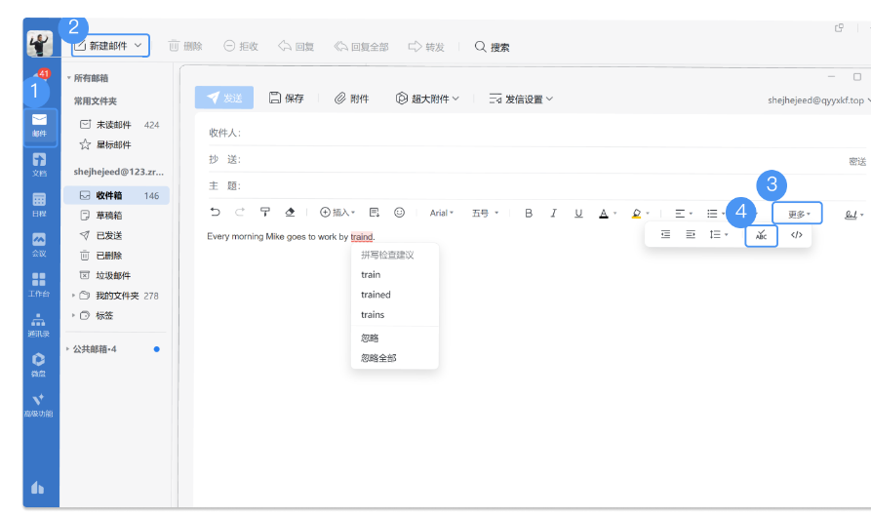This screenshot has height=519, width=871.
Task: Click the 保存 save button
Action: tap(286, 99)
